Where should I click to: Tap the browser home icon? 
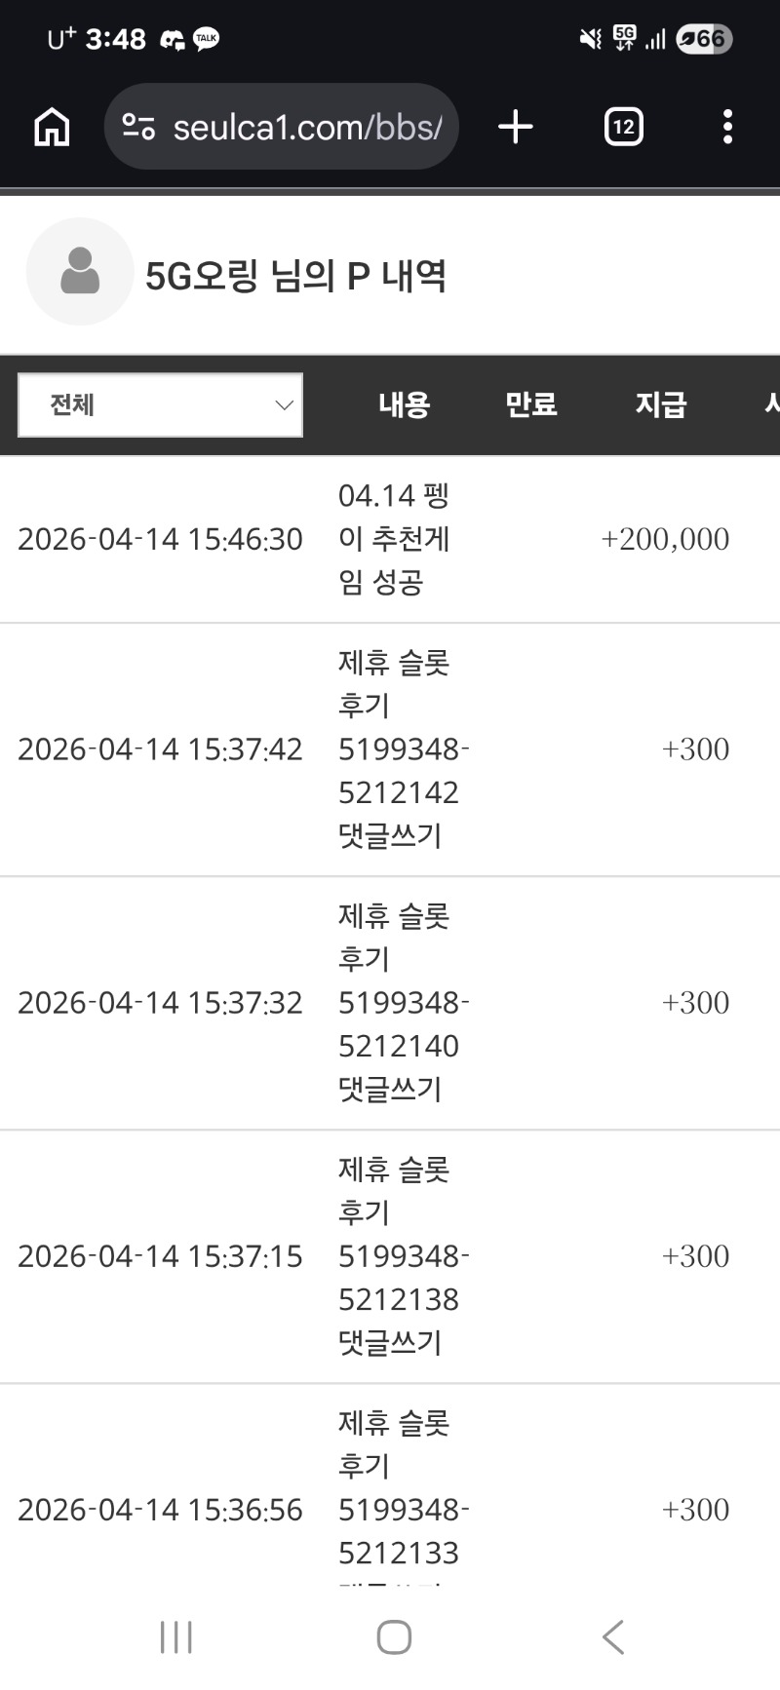(52, 127)
